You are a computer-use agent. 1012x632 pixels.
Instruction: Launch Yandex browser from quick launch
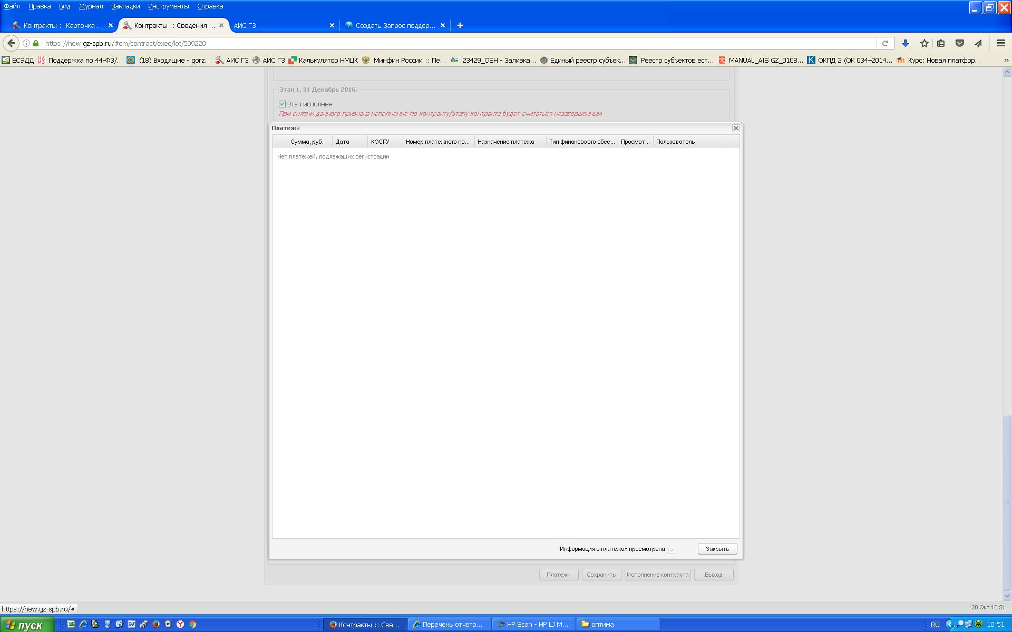coord(180,624)
